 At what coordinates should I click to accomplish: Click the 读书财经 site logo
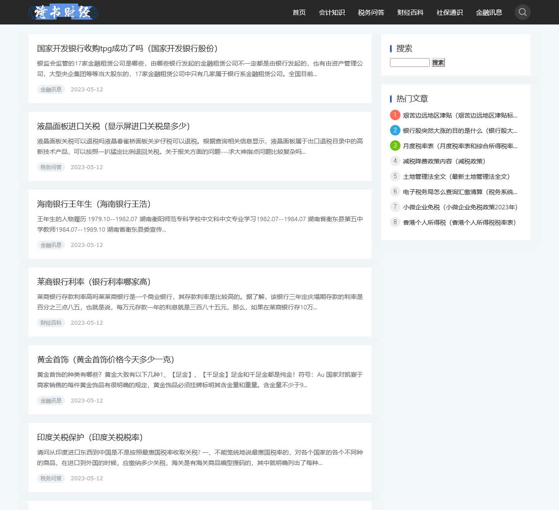(63, 12)
